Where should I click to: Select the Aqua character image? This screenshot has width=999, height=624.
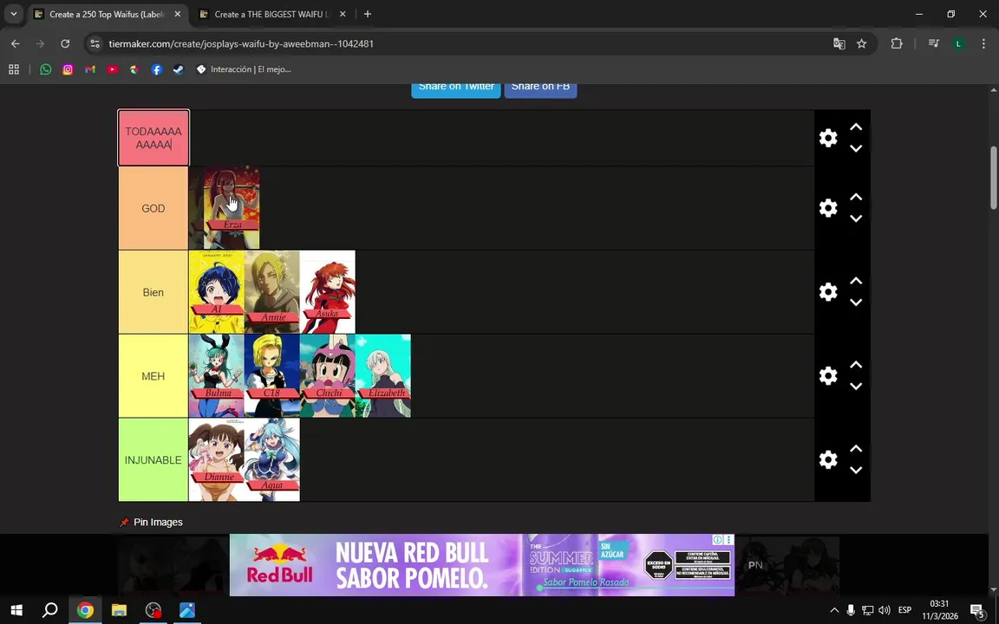tap(272, 459)
